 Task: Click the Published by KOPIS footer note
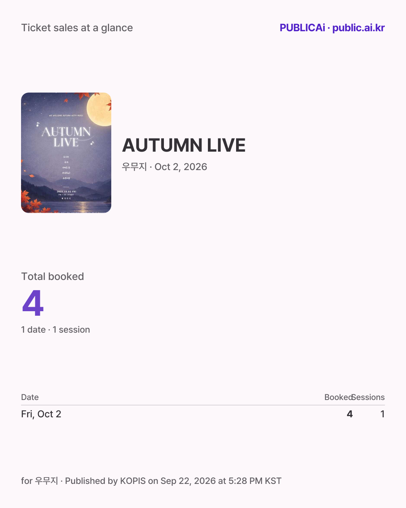click(151, 481)
